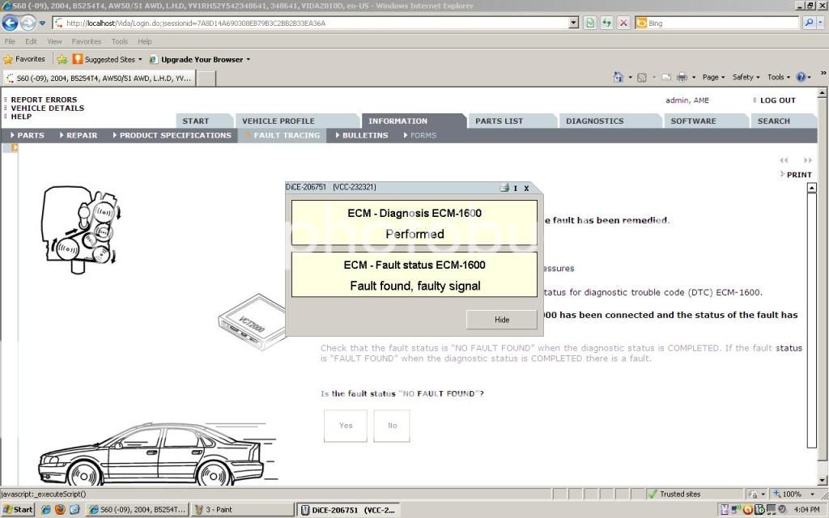Open the zoom level 100% dropdown

pos(790,494)
